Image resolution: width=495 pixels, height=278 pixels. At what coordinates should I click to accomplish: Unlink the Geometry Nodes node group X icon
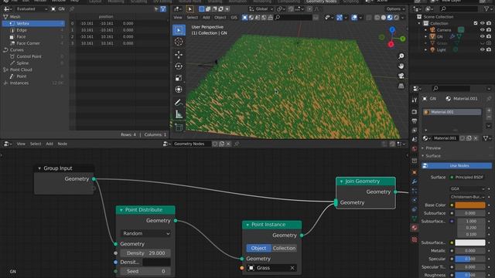pyautogui.click(x=228, y=144)
